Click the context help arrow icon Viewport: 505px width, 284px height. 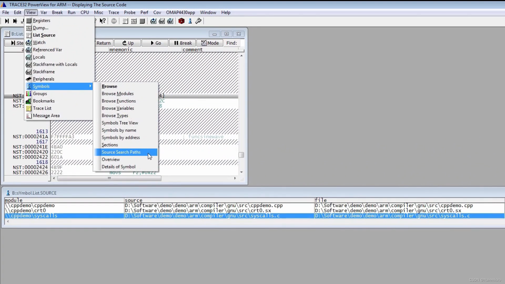coord(103,21)
